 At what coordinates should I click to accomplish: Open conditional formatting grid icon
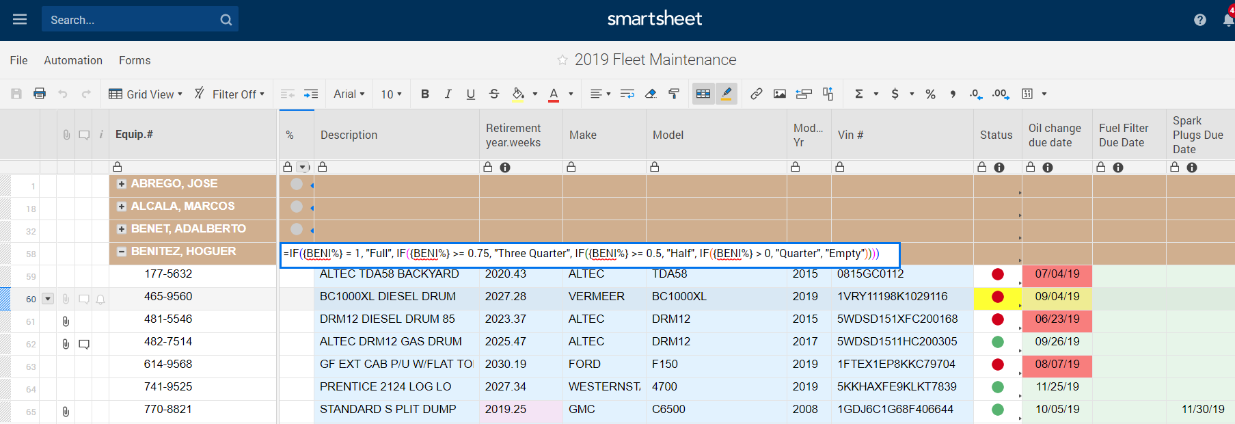tap(703, 94)
